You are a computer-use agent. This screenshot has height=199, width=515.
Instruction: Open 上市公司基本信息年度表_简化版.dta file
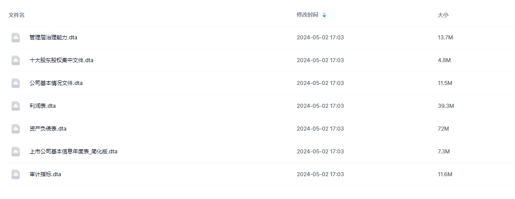(x=74, y=152)
